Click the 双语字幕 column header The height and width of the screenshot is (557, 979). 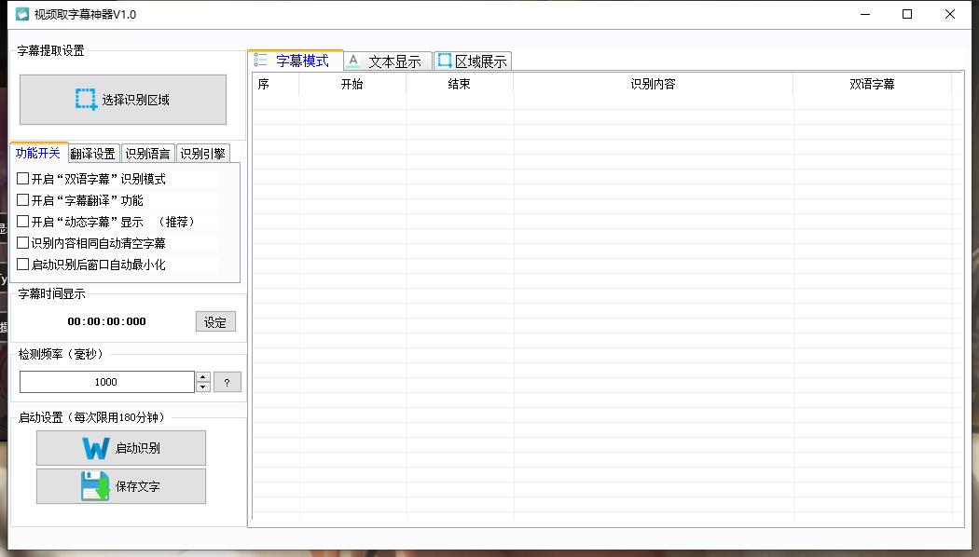pyautogui.click(x=872, y=84)
